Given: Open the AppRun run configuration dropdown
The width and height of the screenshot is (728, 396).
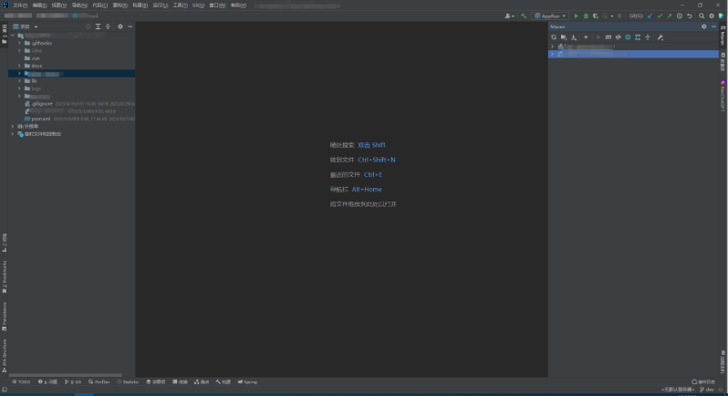Looking at the screenshot, I should click(550, 16).
